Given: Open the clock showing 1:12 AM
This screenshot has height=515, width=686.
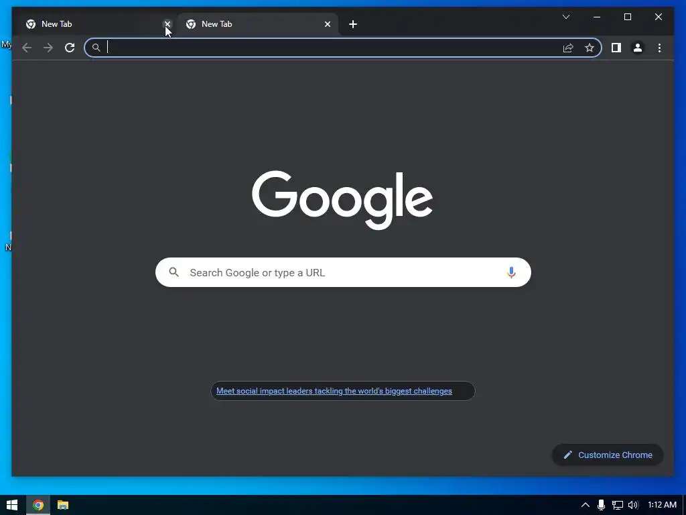Looking at the screenshot, I should (x=662, y=505).
